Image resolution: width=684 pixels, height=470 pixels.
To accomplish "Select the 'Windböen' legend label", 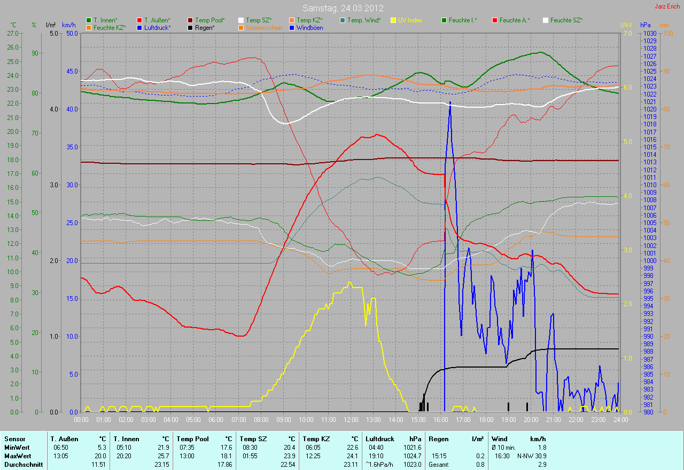I will point(310,27).
